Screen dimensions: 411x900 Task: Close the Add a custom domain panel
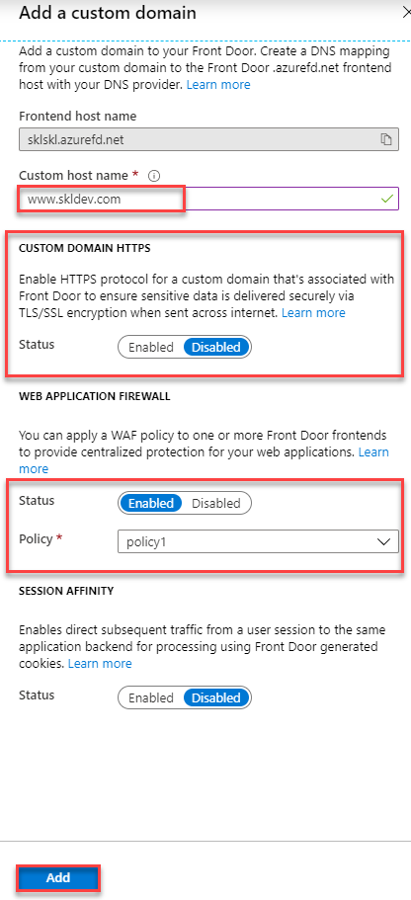pos(407,13)
